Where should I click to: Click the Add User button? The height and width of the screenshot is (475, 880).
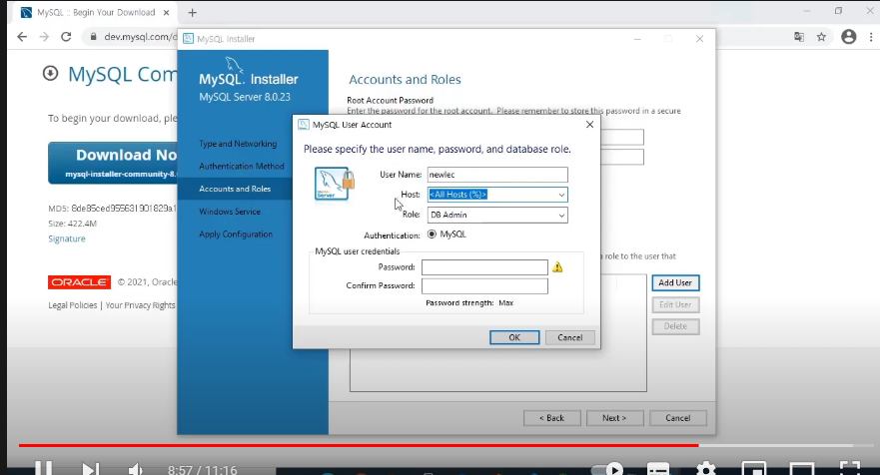[675, 282]
